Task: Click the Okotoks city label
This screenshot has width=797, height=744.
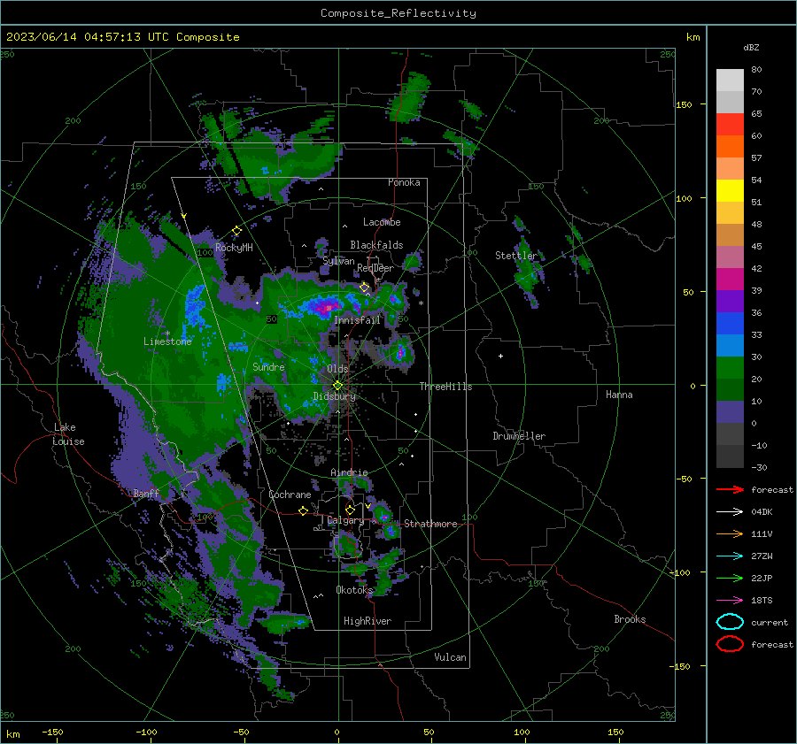Action: pos(354,590)
